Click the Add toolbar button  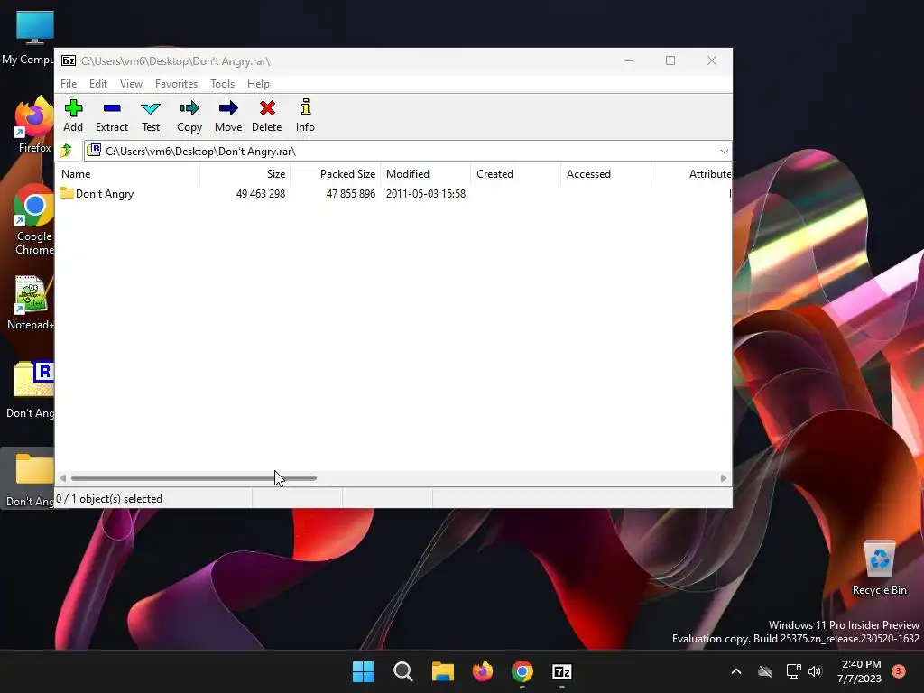click(73, 115)
